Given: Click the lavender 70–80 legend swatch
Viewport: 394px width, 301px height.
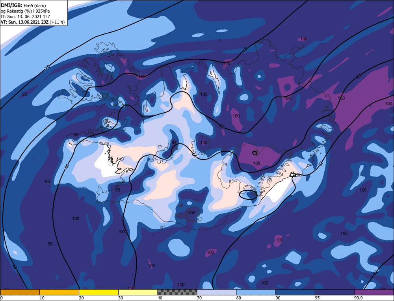Looking at the screenshot, I should click(217, 292).
